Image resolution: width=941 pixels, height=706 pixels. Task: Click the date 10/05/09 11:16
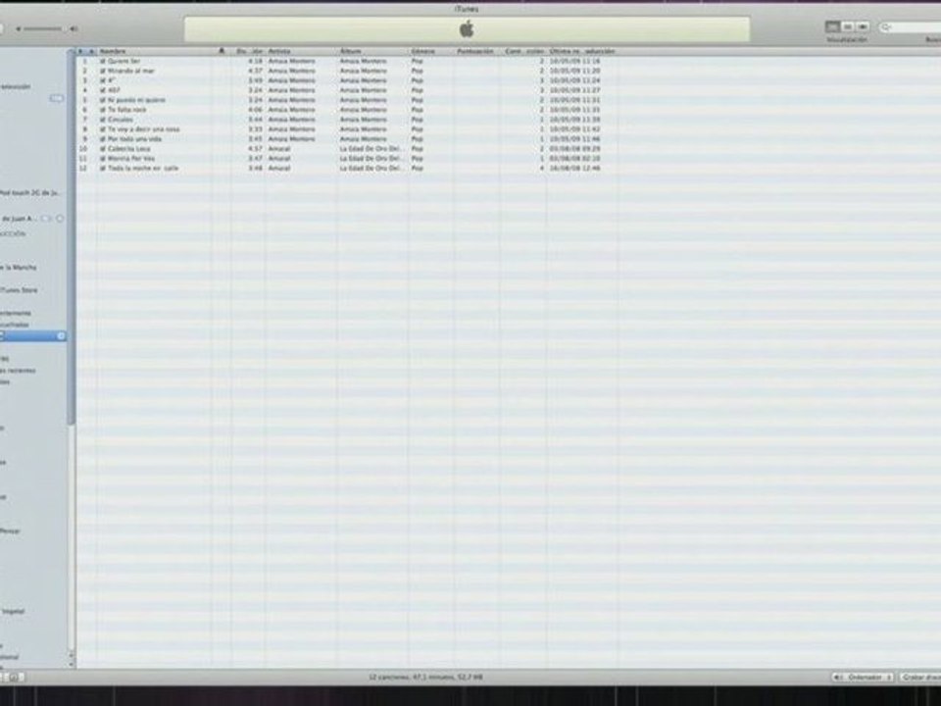(575, 61)
